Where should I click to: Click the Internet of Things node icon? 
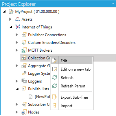pos(18,27)
